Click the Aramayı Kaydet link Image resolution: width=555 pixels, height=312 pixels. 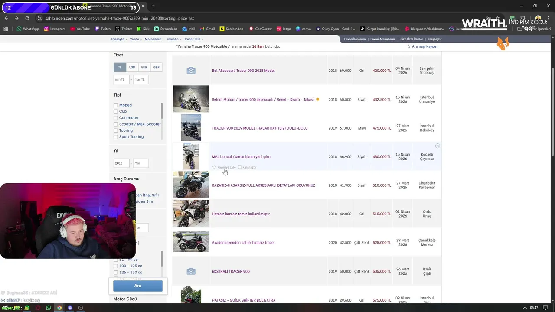(424, 46)
